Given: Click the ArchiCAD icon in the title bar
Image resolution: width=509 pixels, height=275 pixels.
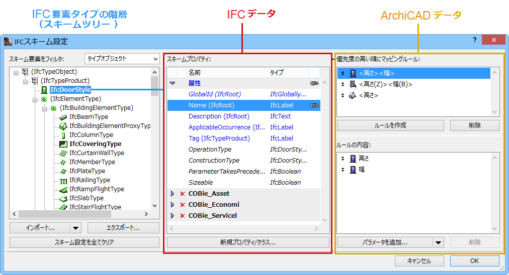Looking at the screenshot, I should pos(8,42).
